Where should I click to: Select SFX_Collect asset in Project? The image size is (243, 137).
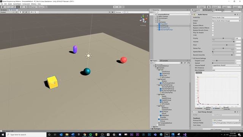click(x=166, y=77)
